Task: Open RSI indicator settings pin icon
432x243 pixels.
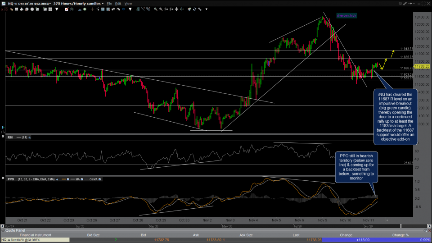Action: click(x=30, y=137)
